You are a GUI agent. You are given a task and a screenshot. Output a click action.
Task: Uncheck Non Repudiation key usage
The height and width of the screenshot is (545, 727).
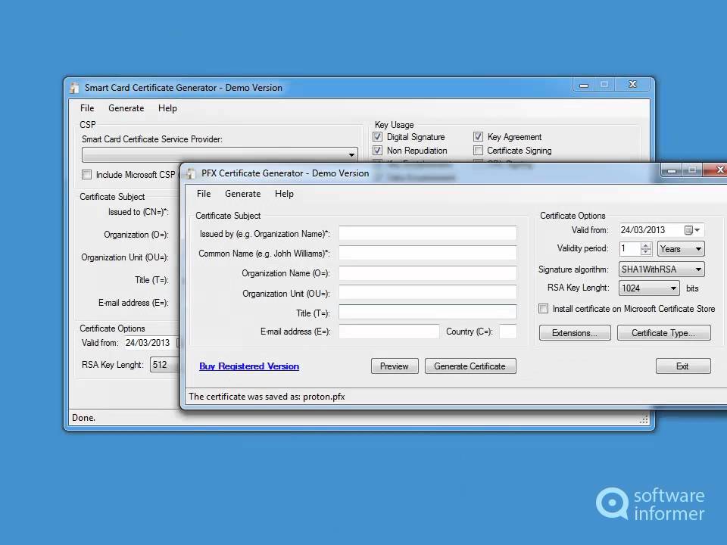pos(377,151)
